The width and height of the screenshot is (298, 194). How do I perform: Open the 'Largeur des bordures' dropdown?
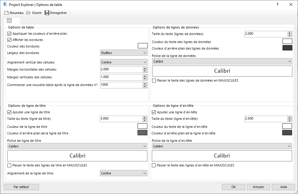click(x=124, y=53)
